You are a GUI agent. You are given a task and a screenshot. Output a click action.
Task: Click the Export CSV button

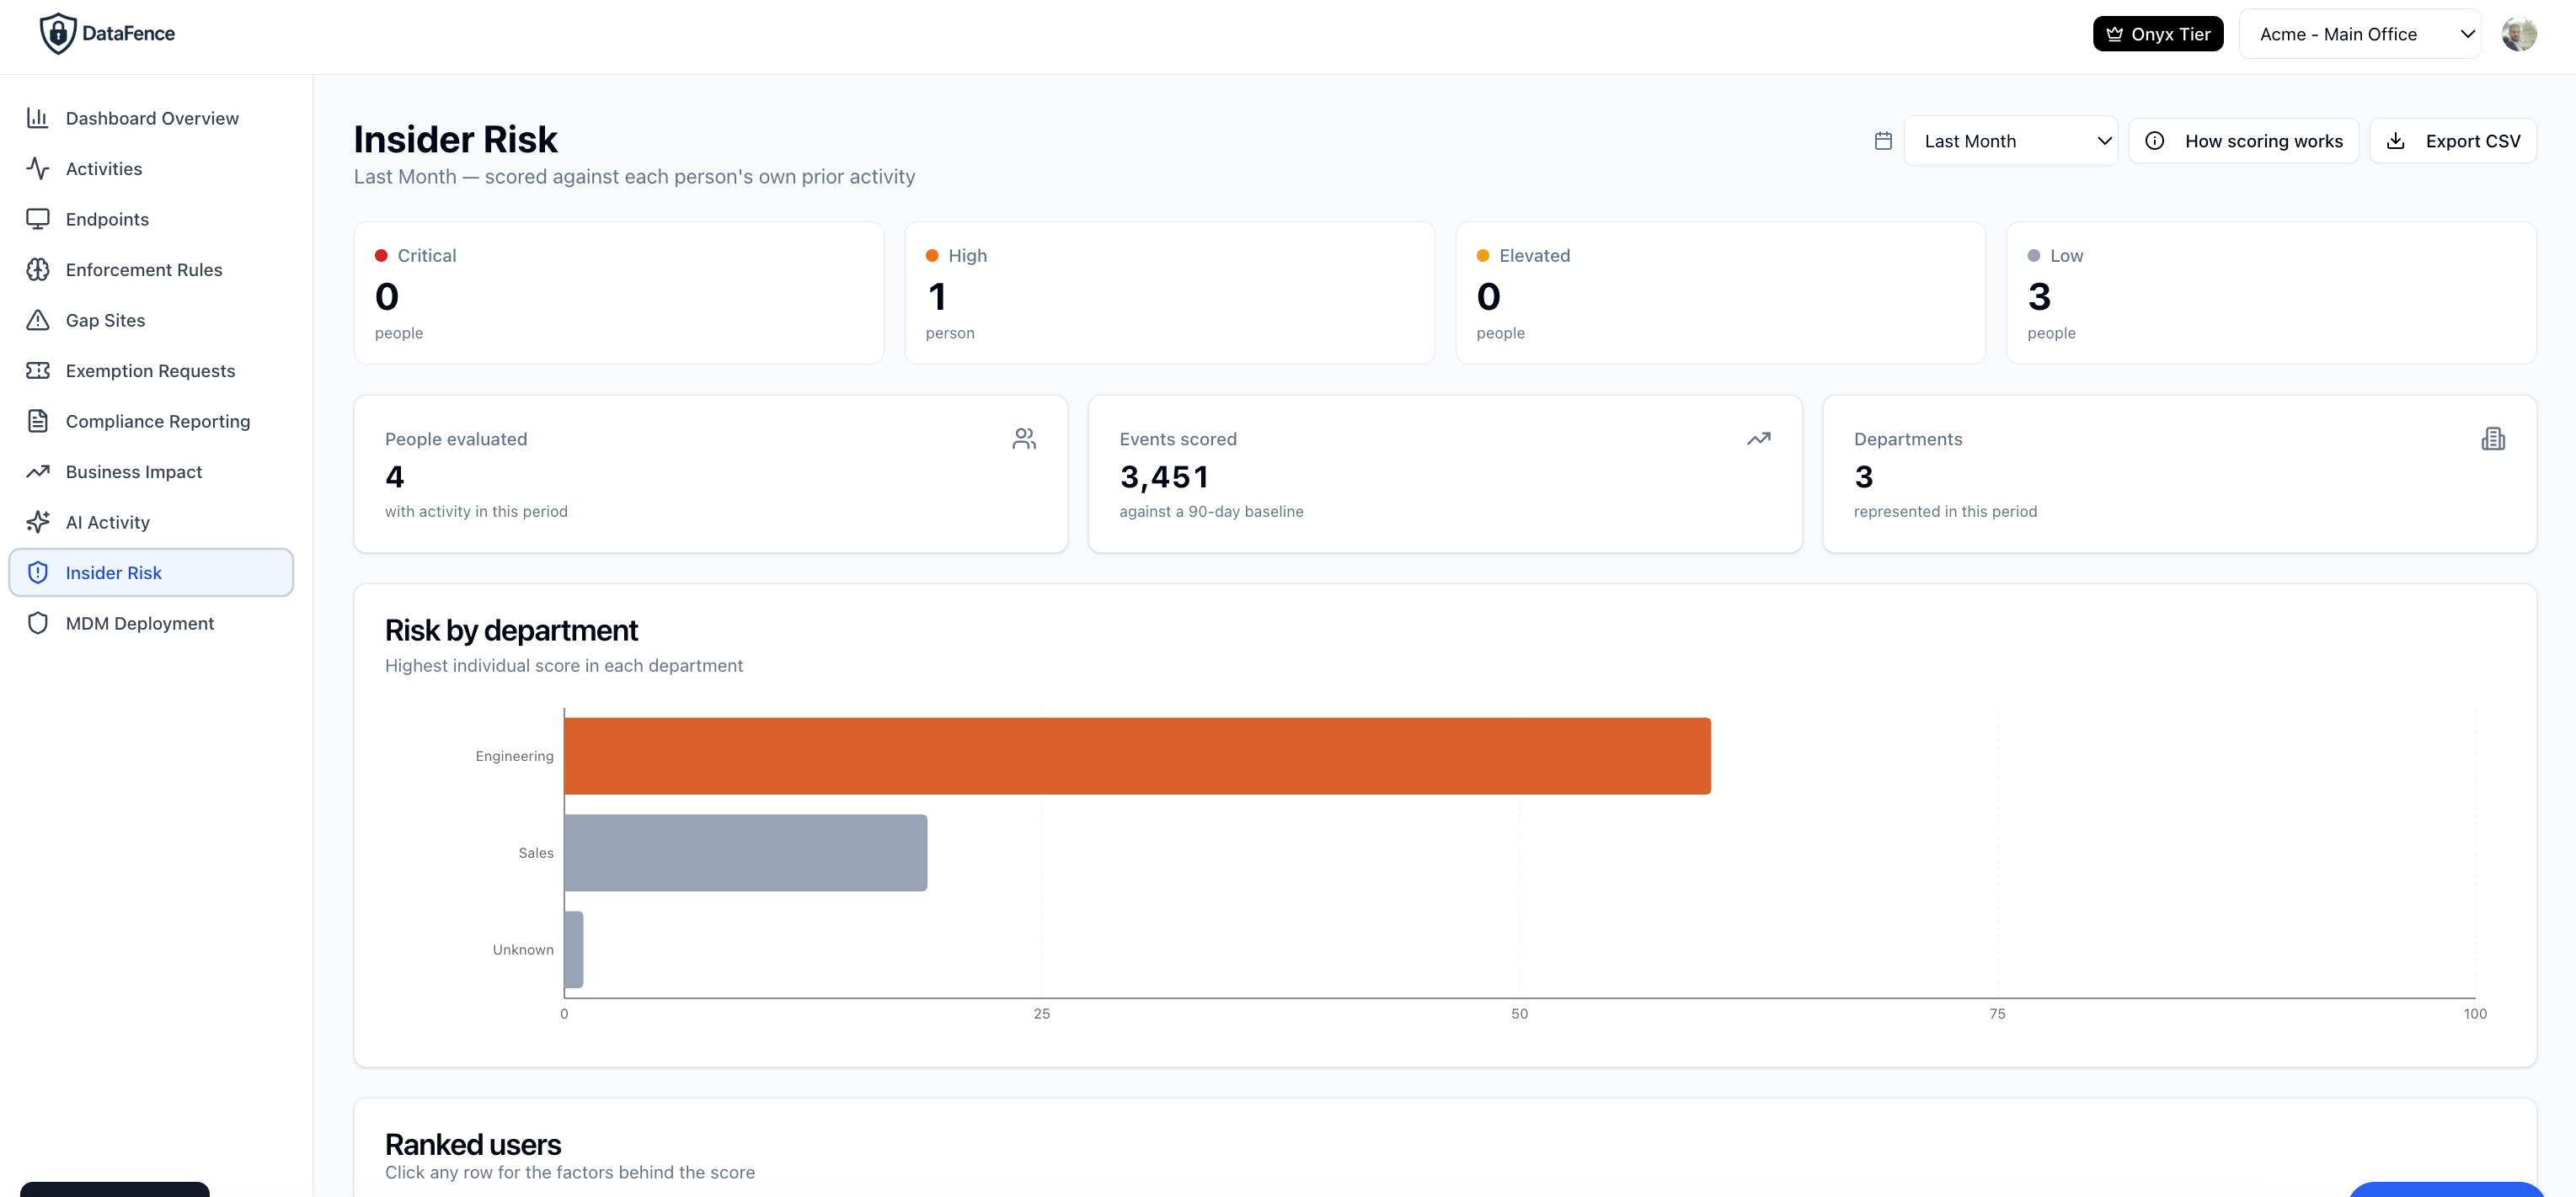[2452, 141]
